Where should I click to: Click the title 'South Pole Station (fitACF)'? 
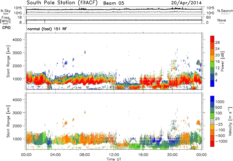[x=62, y=3]
